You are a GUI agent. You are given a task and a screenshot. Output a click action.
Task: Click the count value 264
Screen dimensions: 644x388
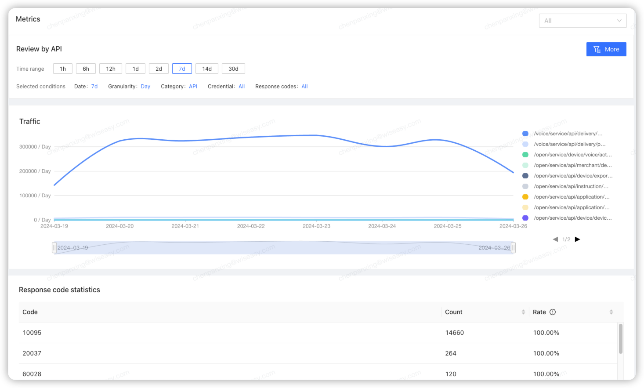tap(451, 353)
